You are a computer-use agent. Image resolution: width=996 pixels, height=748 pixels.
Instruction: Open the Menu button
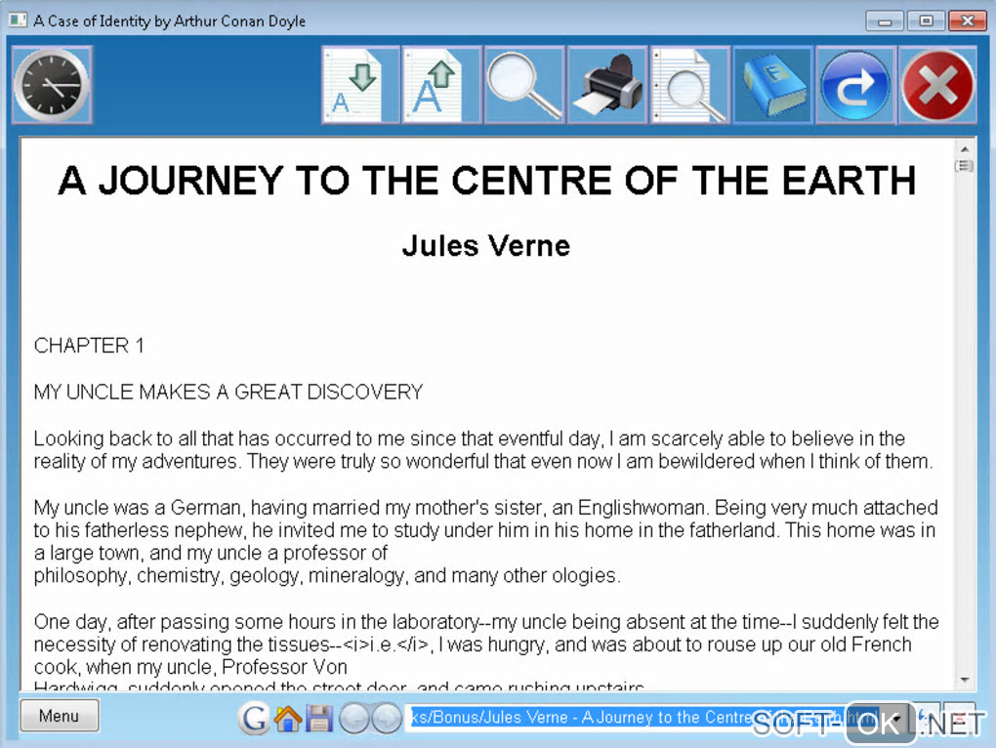pos(59,716)
